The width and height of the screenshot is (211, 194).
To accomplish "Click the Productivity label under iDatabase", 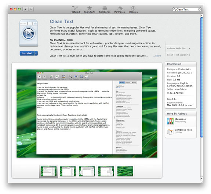I will [180, 122].
